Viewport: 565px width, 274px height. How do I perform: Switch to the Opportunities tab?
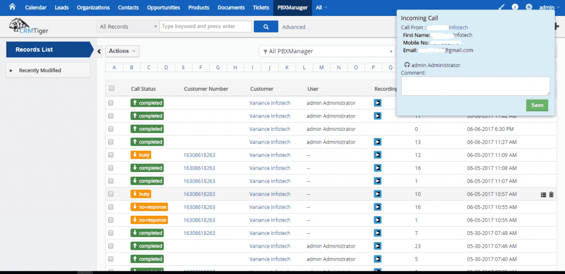pyautogui.click(x=163, y=8)
